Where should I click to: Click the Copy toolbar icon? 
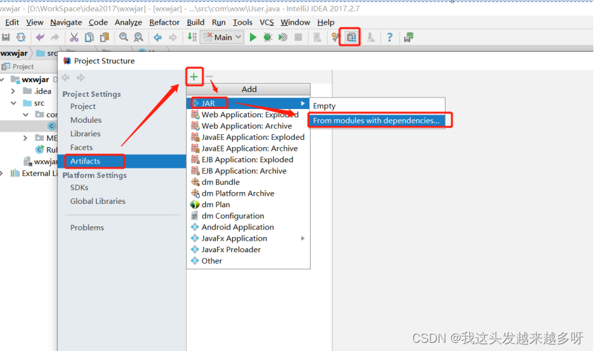click(89, 37)
